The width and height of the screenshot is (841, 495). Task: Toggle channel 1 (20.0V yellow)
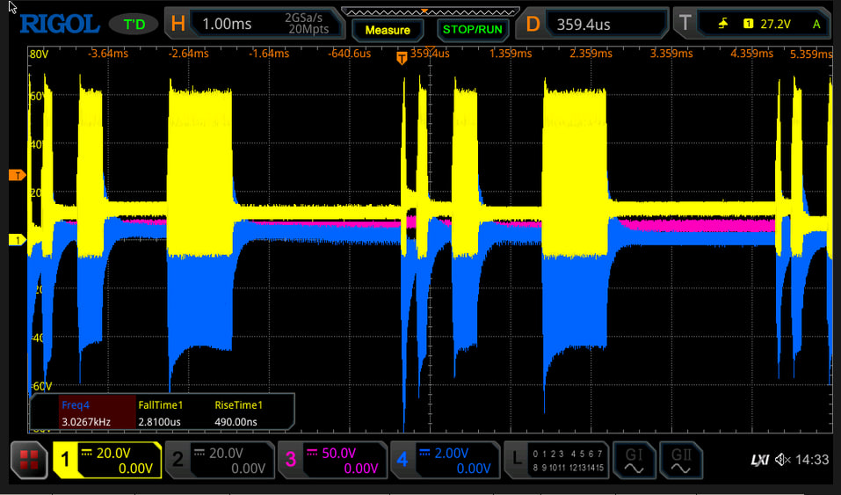pos(106,460)
